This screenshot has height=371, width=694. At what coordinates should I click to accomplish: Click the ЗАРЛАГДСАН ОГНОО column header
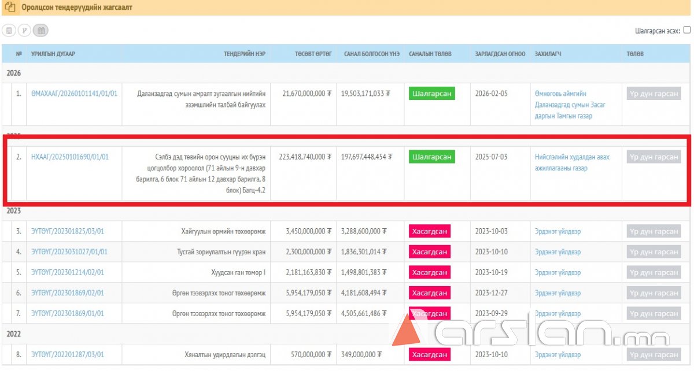[x=500, y=54]
